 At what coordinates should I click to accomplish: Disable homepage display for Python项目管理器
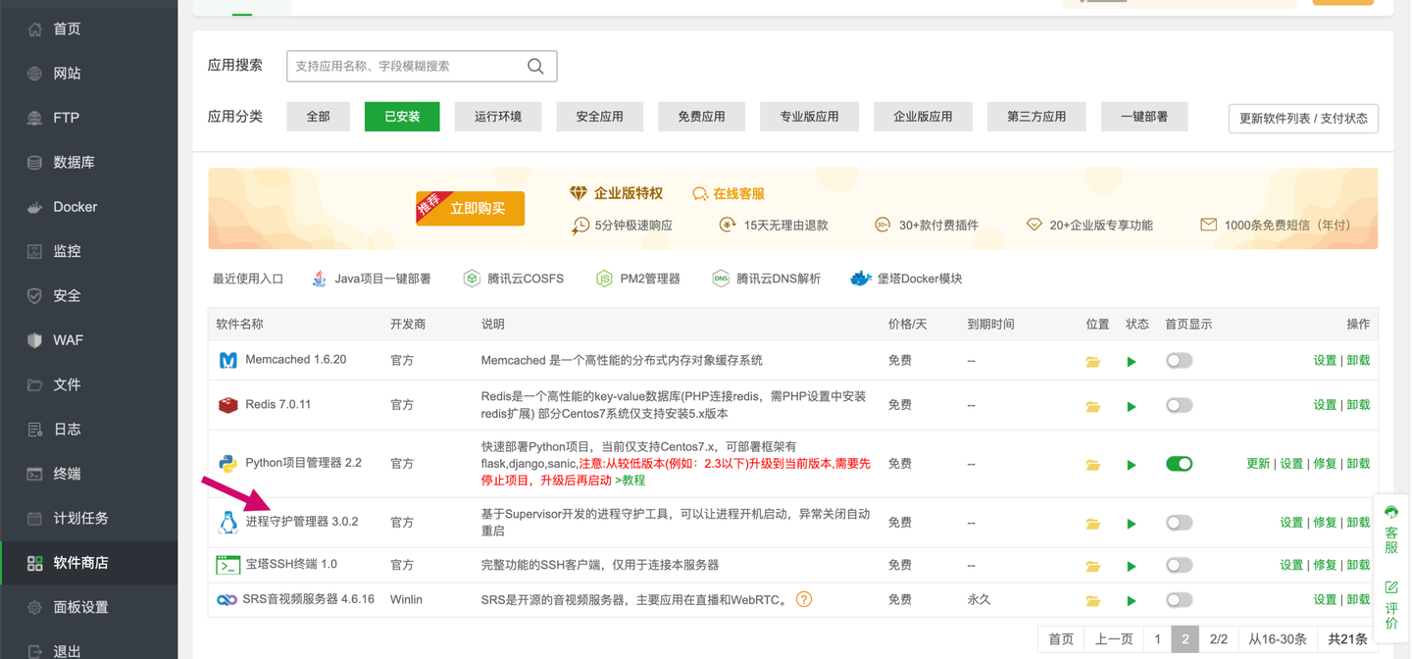click(x=1179, y=463)
